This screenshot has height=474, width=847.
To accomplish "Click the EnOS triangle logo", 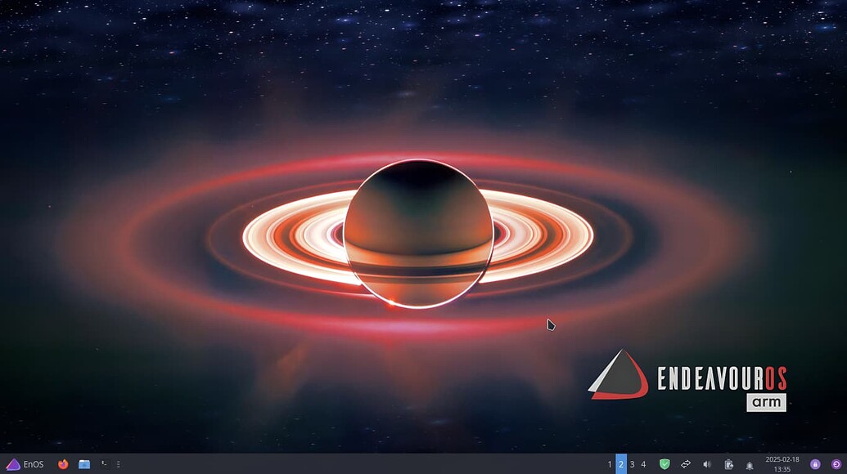I will click(x=11, y=463).
